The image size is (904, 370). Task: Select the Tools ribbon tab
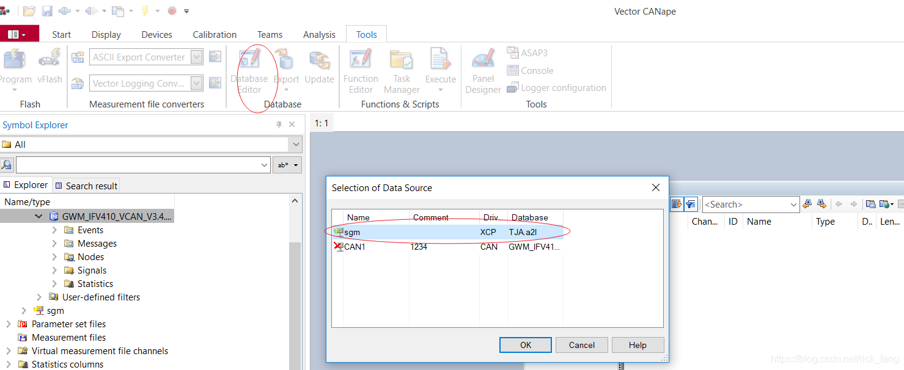(x=367, y=35)
